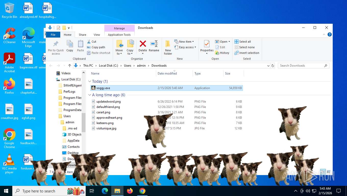347x196 pixels.
Task: Select Videos in navigation pane
Action: 66,73
